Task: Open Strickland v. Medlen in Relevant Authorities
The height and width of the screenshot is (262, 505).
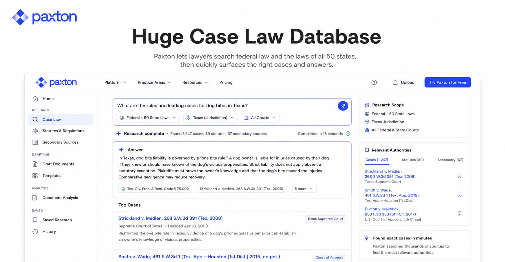Action: coord(390,174)
